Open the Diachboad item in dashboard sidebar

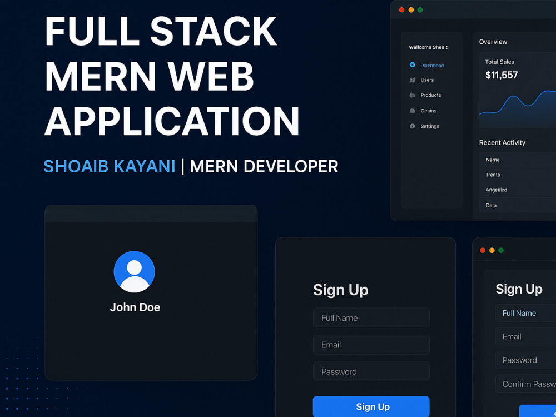click(432, 65)
